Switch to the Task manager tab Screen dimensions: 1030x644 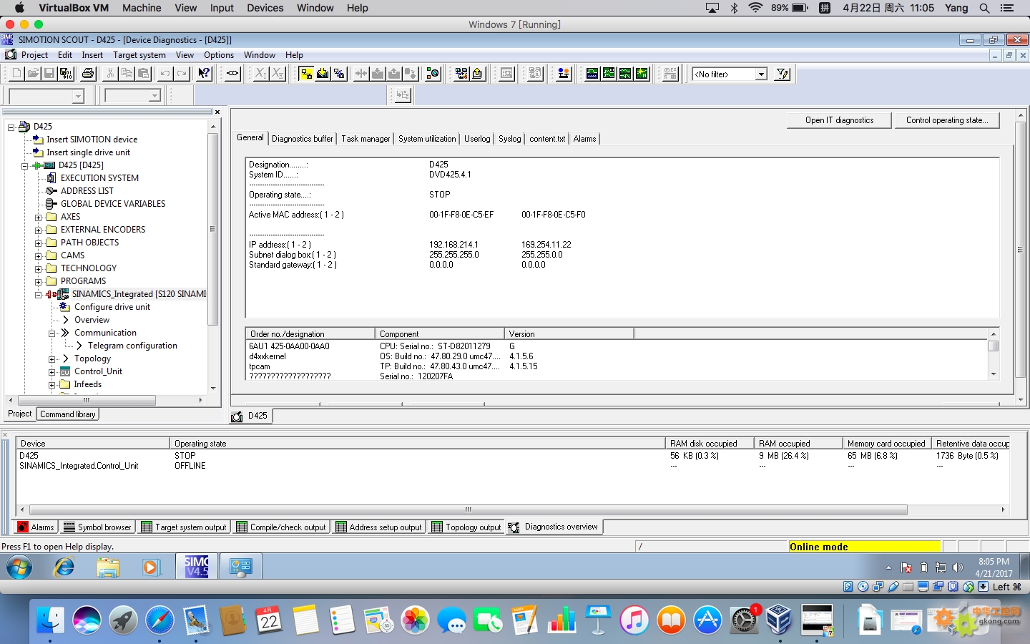[366, 139]
